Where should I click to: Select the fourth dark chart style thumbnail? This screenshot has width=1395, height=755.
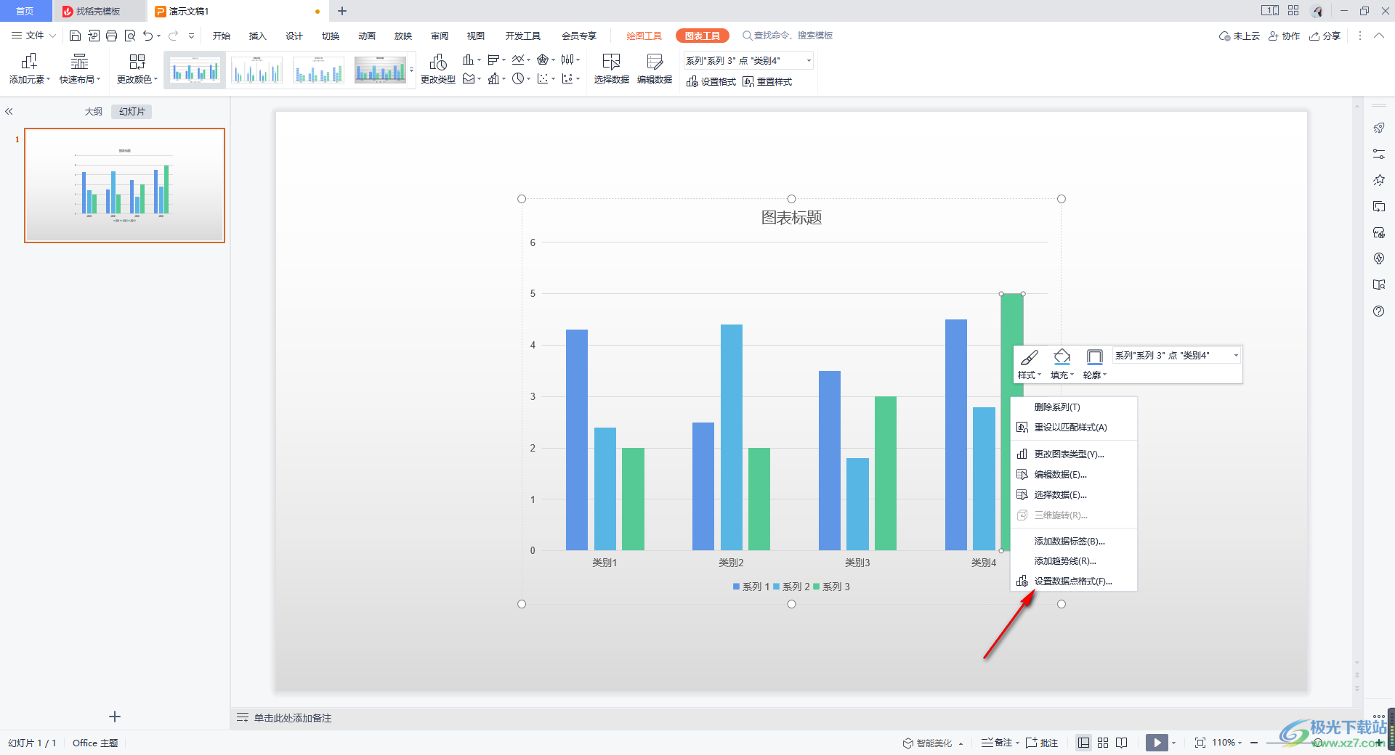pyautogui.click(x=380, y=70)
